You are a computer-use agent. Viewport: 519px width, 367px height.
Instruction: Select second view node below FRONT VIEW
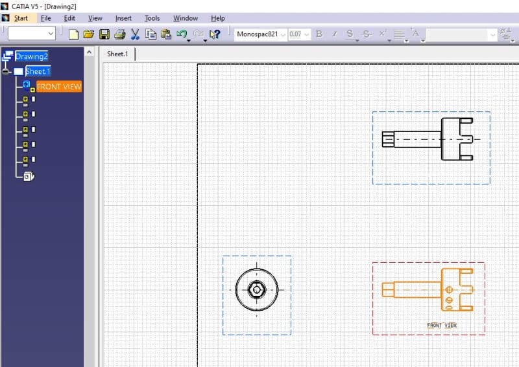coord(29,116)
